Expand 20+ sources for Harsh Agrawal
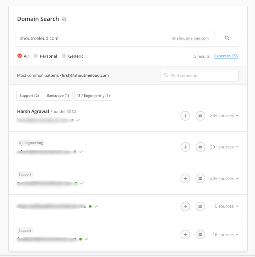 [x=224, y=116]
